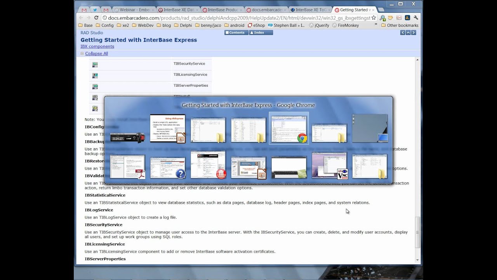Open a new tab with the tab-strip button

pyautogui.click(x=381, y=10)
